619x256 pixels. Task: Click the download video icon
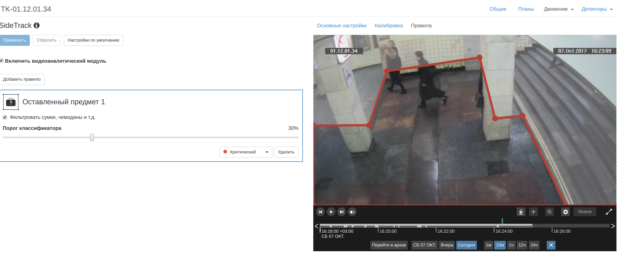click(x=521, y=212)
